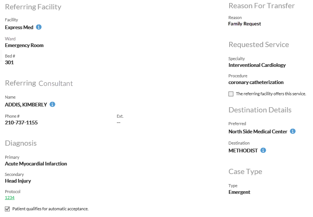Open protocol link 1234

click(x=10, y=198)
